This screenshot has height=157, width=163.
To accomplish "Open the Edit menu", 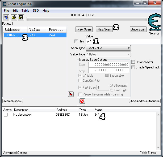I will click(15, 11).
